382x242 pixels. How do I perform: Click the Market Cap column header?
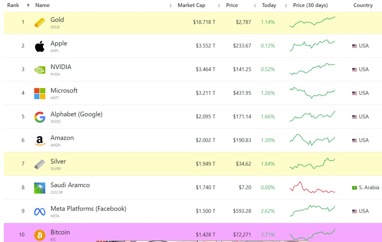coord(191,5)
